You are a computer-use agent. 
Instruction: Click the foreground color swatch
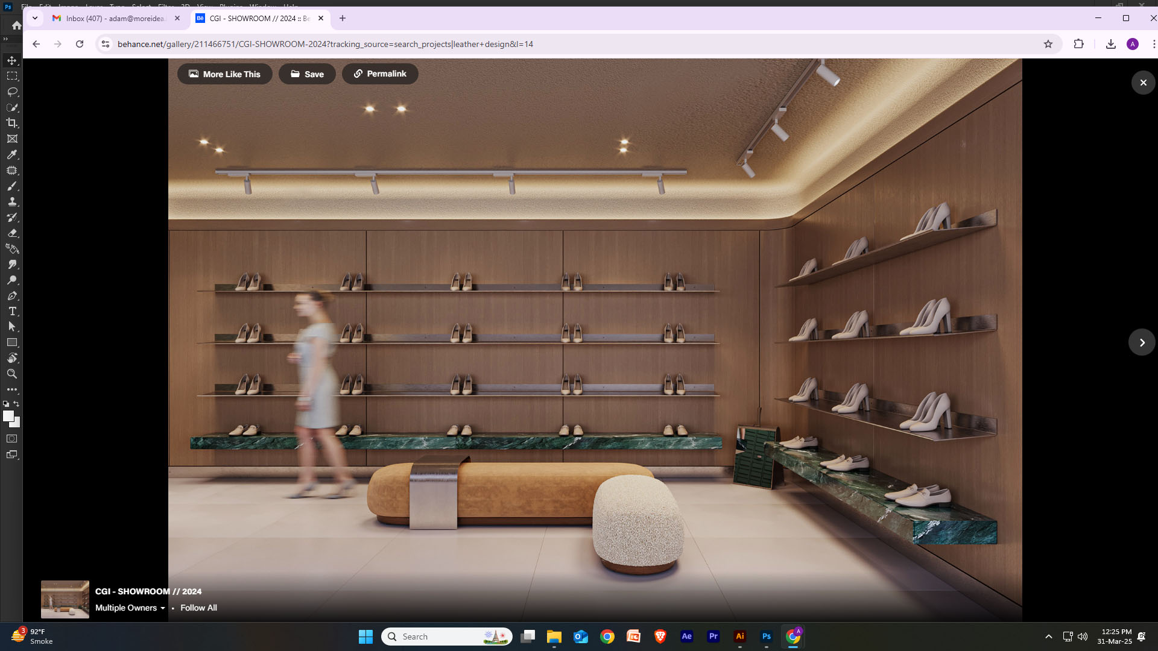pos(8,416)
